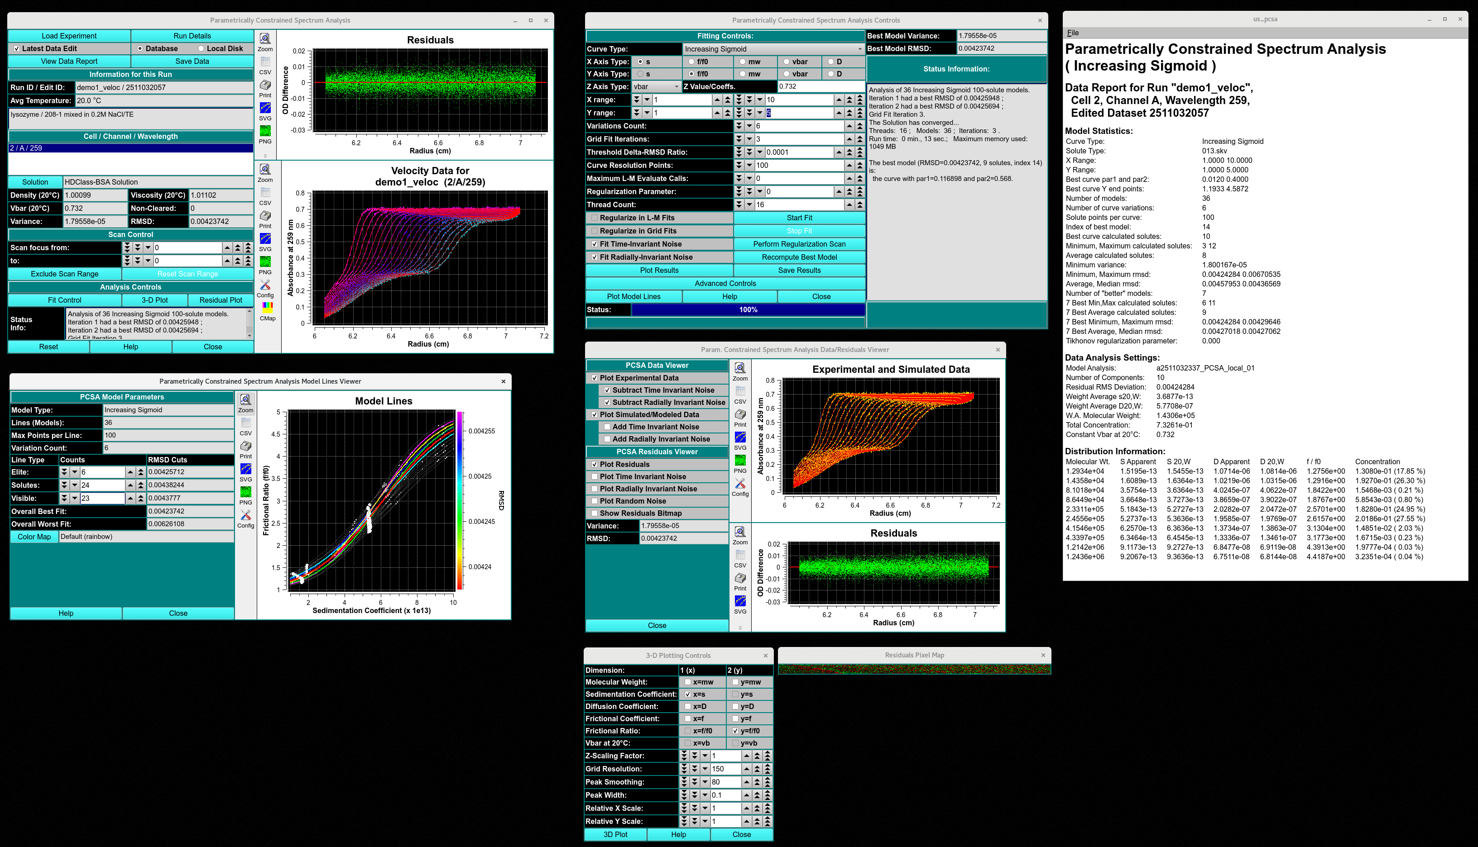Click the Z Value/Coeffs. input field
This screenshot has height=847, width=1478.
821,87
